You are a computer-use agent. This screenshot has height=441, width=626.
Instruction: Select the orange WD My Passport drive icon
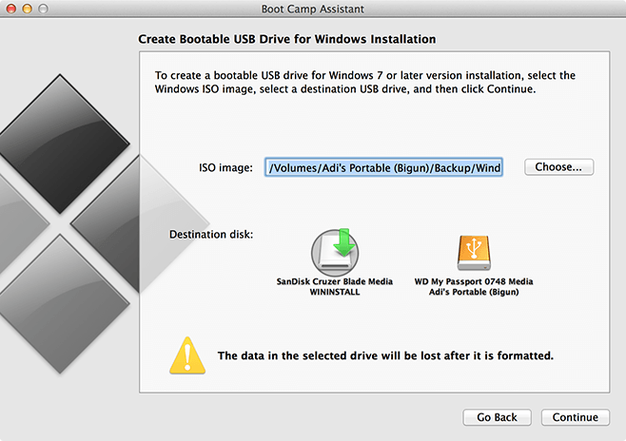tap(474, 253)
